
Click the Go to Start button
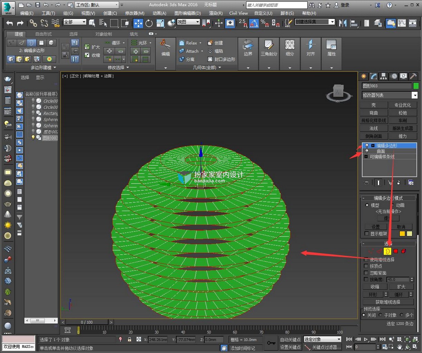[x=349, y=340]
